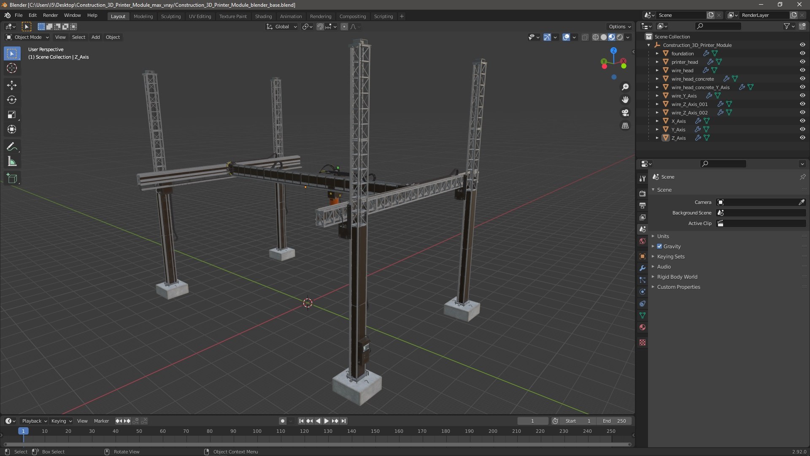Open the Playback dropdown in timeline
The image size is (810, 456).
(x=34, y=421)
